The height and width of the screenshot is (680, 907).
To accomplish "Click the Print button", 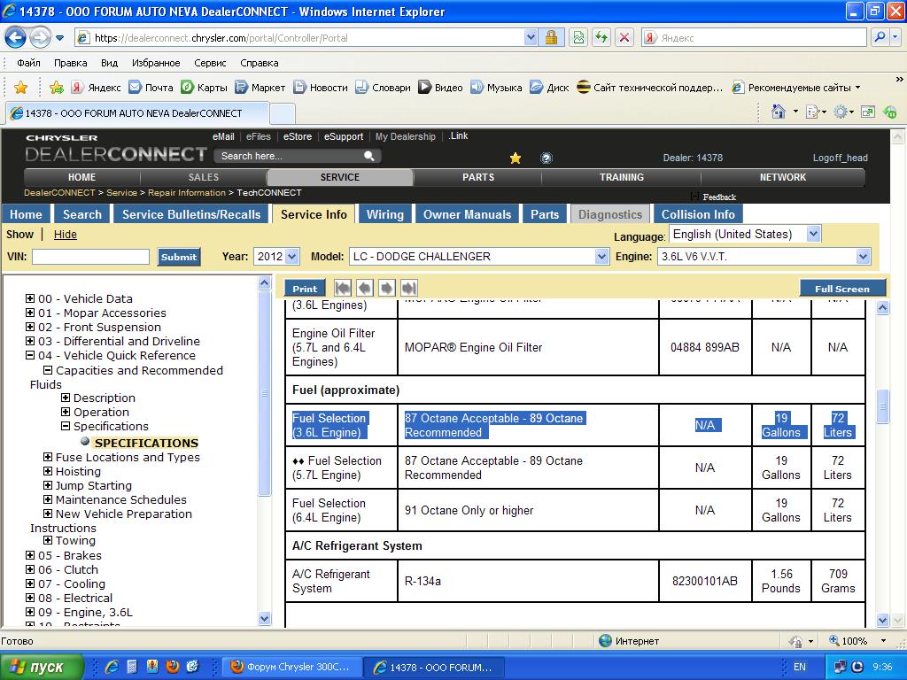I will point(305,289).
